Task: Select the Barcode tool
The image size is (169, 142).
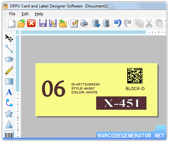Action: tap(9, 134)
